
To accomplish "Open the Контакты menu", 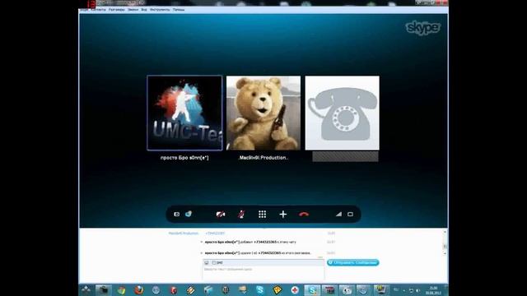I will coord(99,10).
